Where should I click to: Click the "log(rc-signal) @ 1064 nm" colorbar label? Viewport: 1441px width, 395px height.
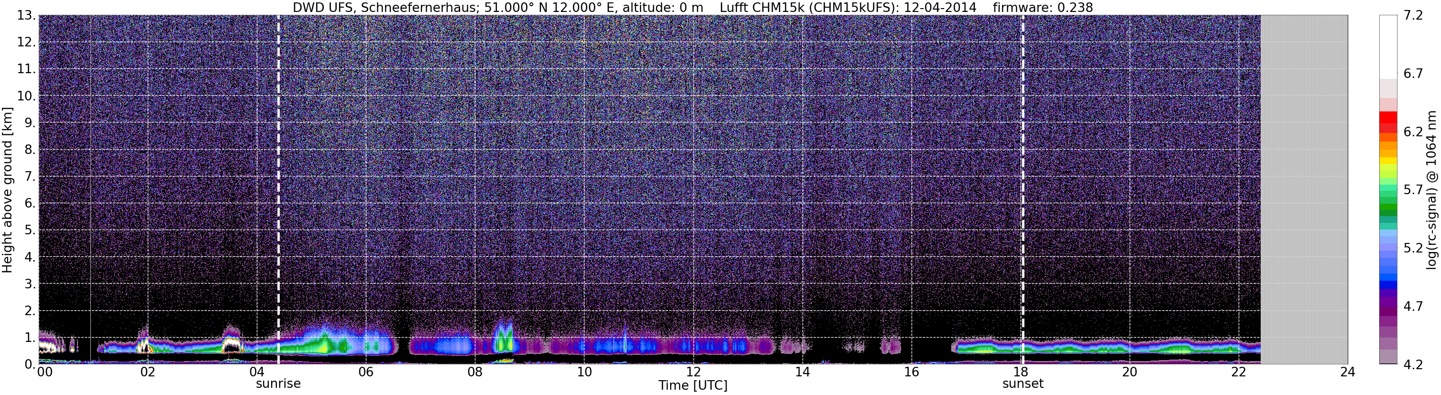tap(1431, 190)
